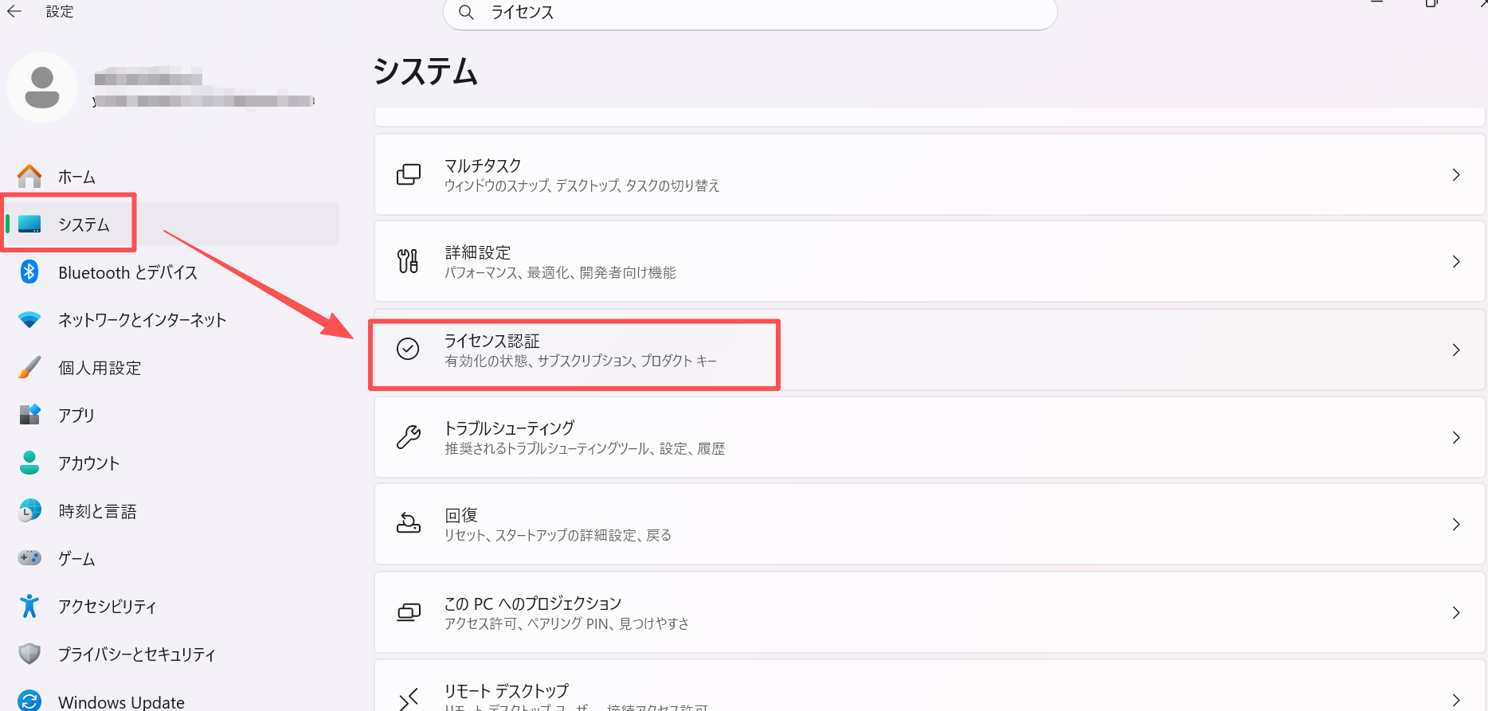Expand the 詳細設定 chevron arrow

[1456, 261]
